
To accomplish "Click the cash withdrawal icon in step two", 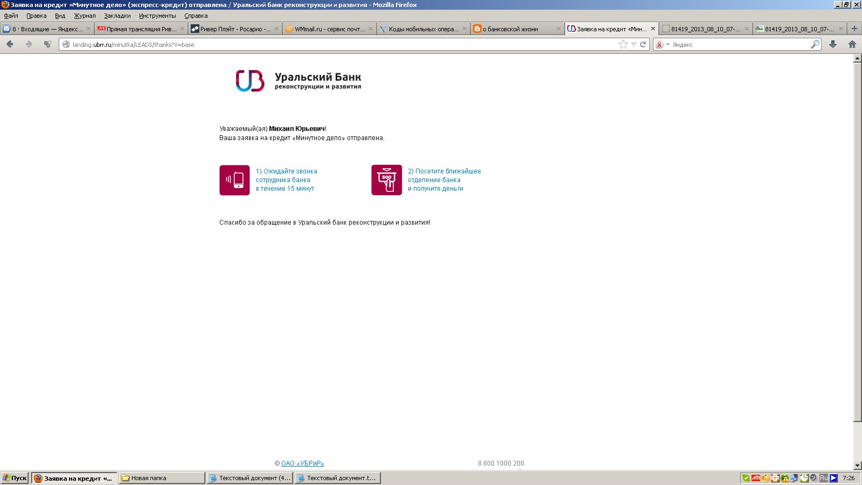I will pos(386,180).
